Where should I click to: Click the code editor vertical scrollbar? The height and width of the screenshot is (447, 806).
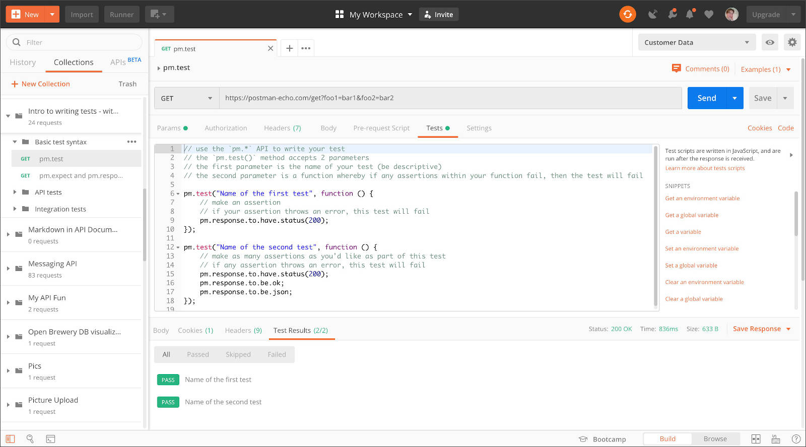655,225
